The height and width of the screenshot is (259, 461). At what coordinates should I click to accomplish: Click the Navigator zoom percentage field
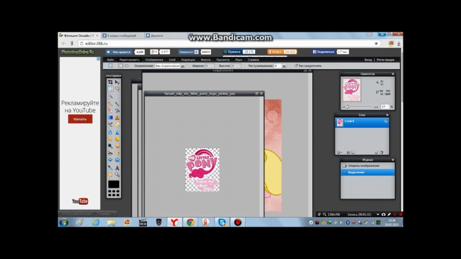click(x=385, y=106)
